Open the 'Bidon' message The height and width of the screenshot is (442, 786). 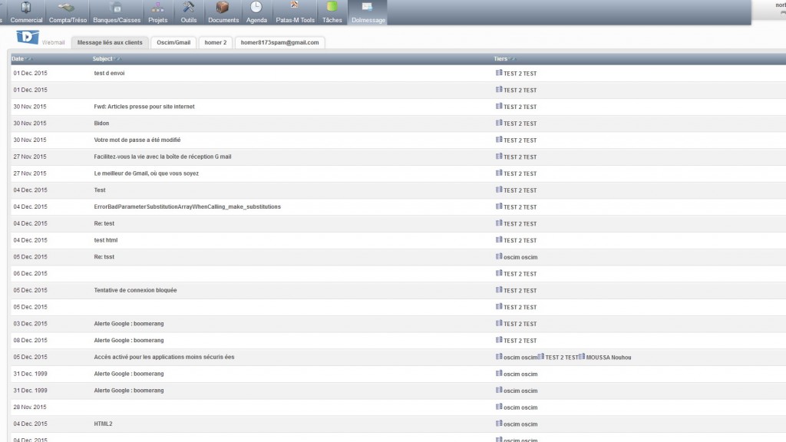(x=101, y=124)
